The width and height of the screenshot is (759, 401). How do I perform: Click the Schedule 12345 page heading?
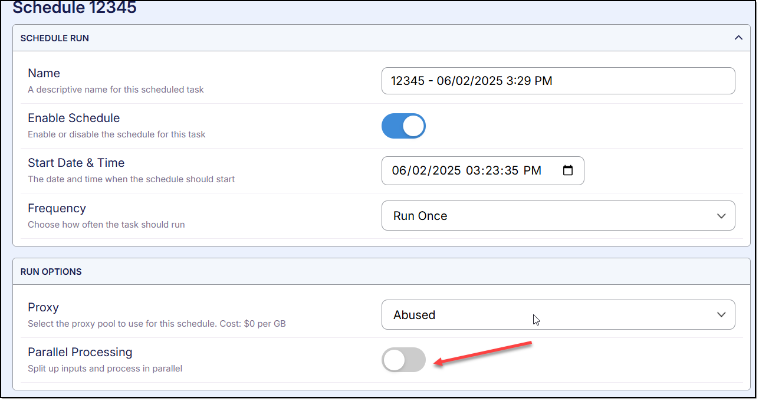(x=74, y=8)
